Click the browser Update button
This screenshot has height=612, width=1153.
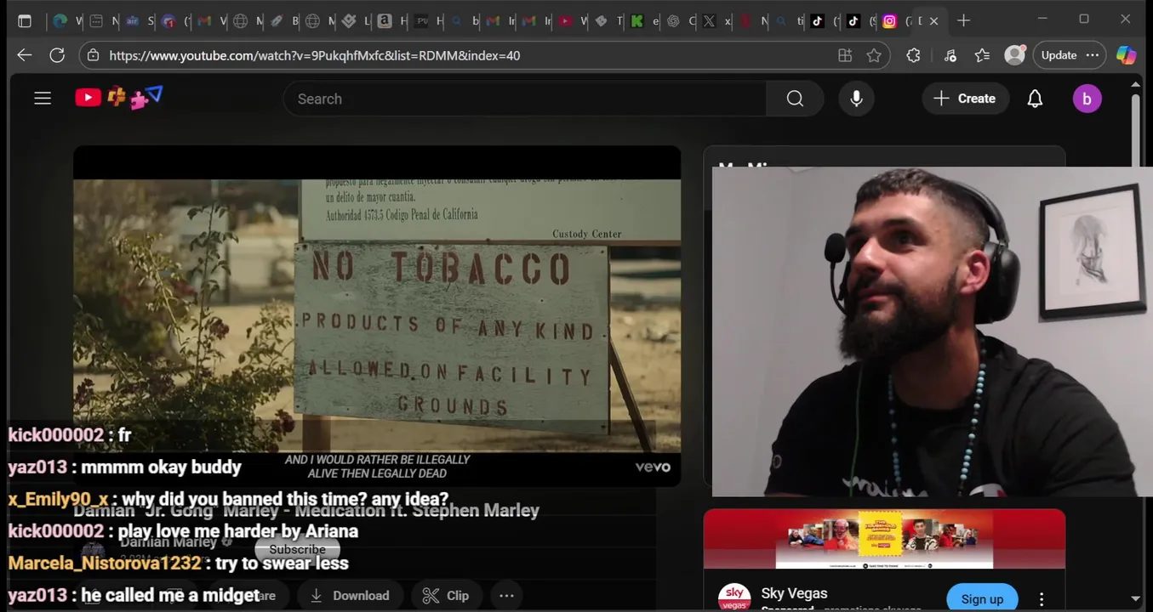(1070, 55)
